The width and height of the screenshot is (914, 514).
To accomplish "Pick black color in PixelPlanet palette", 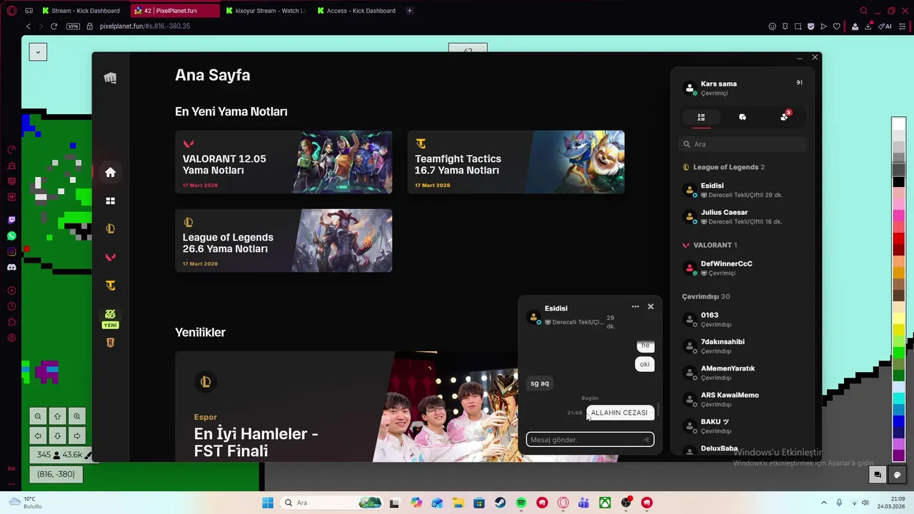I will 898,183.
